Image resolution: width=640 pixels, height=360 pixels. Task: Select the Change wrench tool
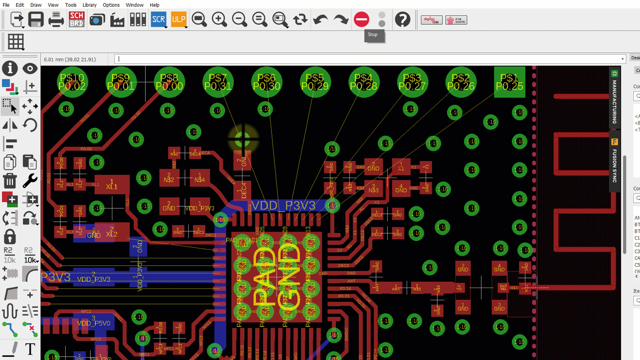click(30, 181)
